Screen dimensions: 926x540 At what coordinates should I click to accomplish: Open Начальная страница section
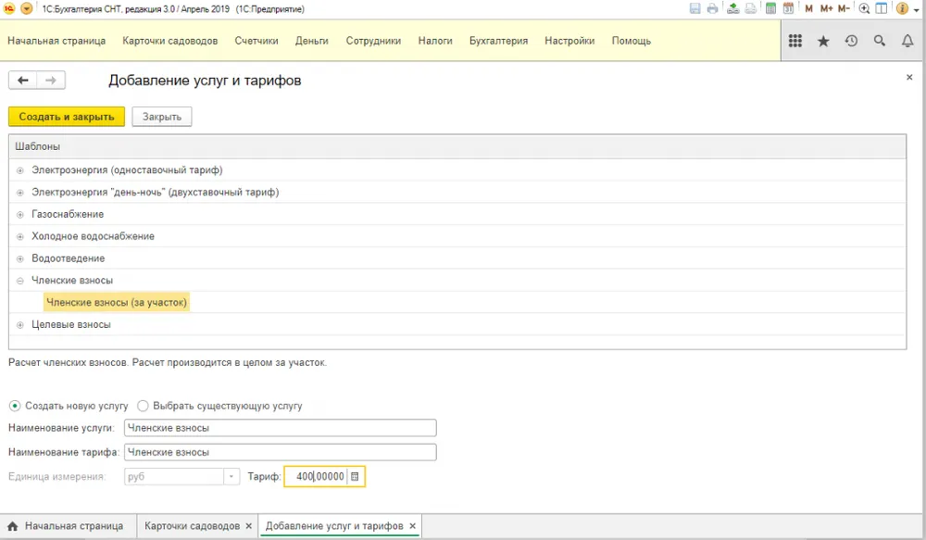[56, 41]
